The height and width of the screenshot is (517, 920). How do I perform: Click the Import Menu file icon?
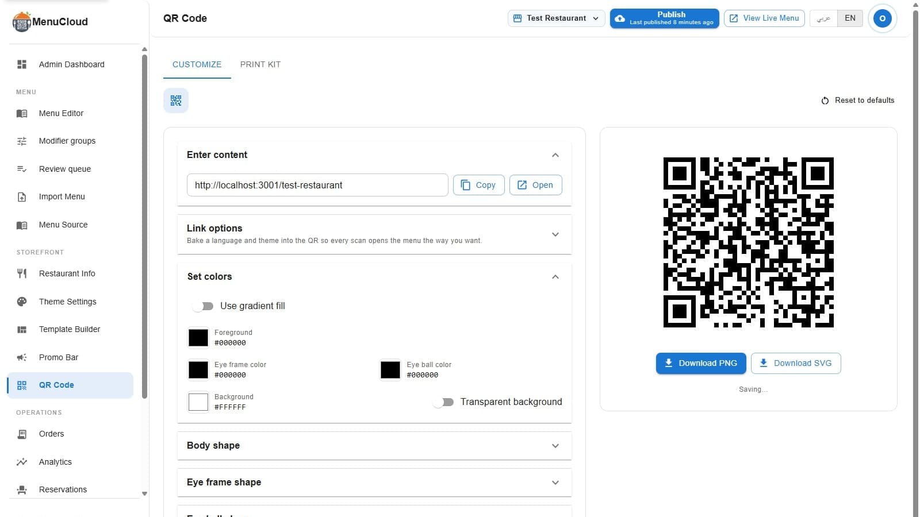(x=22, y=197)
